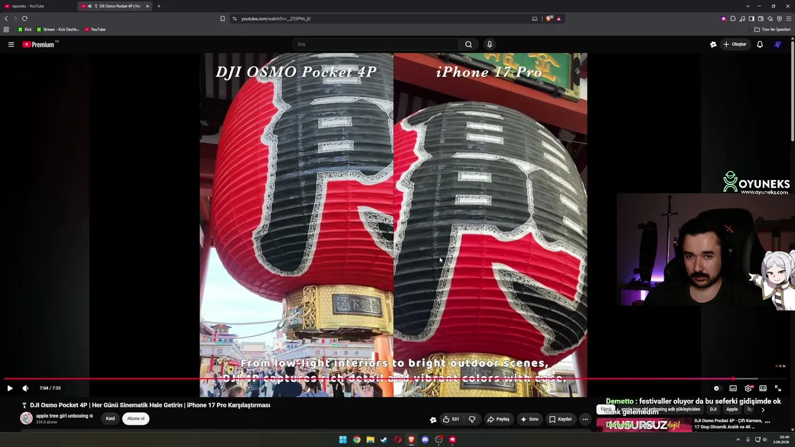This screenshot has height=447, width=795.
Task: Open a new browser tab
Action: (158, 6)
